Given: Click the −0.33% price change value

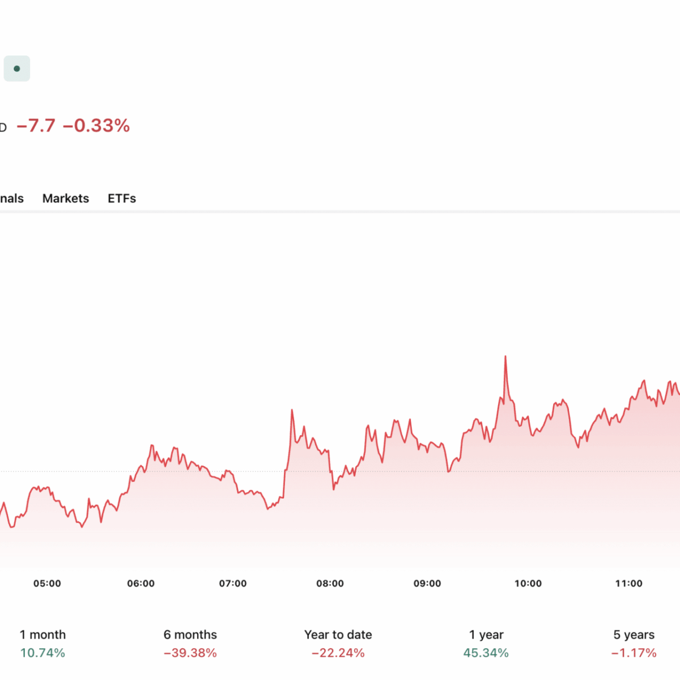Looking at the screenshot, I should pyautogui.click(x=96, y=125).
